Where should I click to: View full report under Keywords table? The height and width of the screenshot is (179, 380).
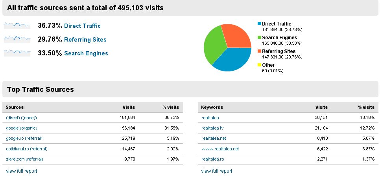click(x=217, y=171)
